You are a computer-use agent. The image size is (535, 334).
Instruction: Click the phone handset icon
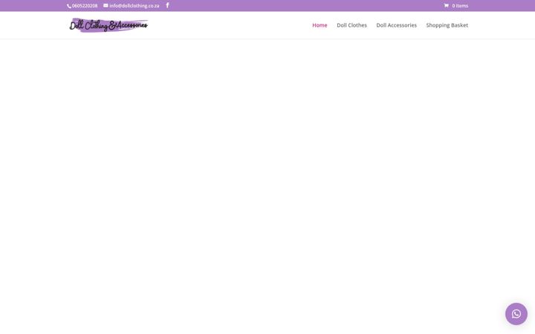pyautogui.click(x=69, y=6)
